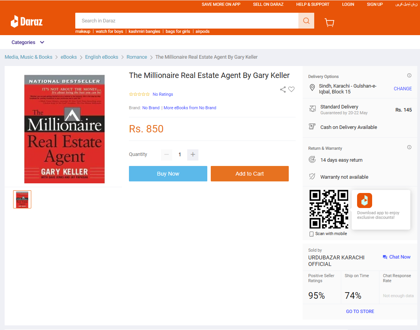Click bags for girls suggestion
The image size is (420, 330).
(178, 31)
